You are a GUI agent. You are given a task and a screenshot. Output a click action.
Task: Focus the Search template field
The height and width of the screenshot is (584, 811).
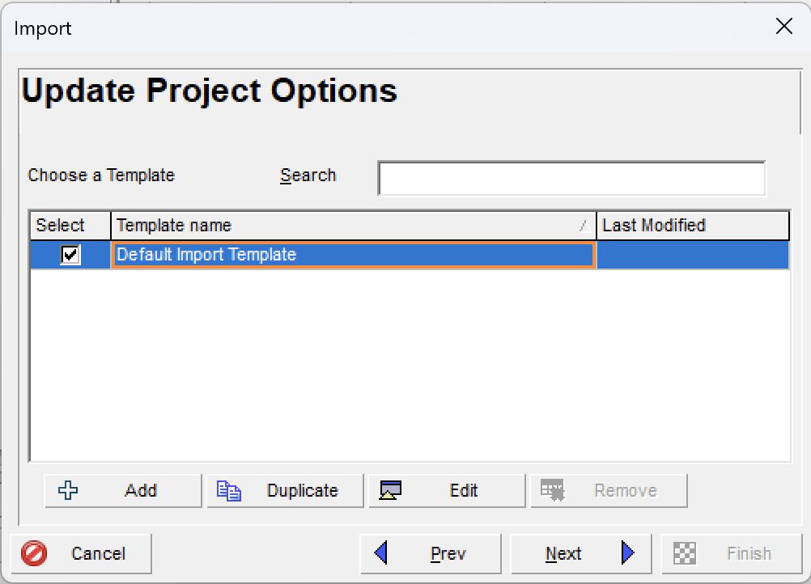[x=571, y=178]
